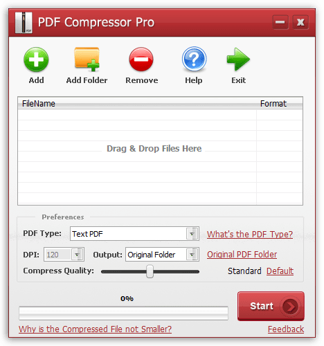This screenshot has width=324, height=346.
Task: Expand the PDF Type dropdown
Action: pos(192,234)
